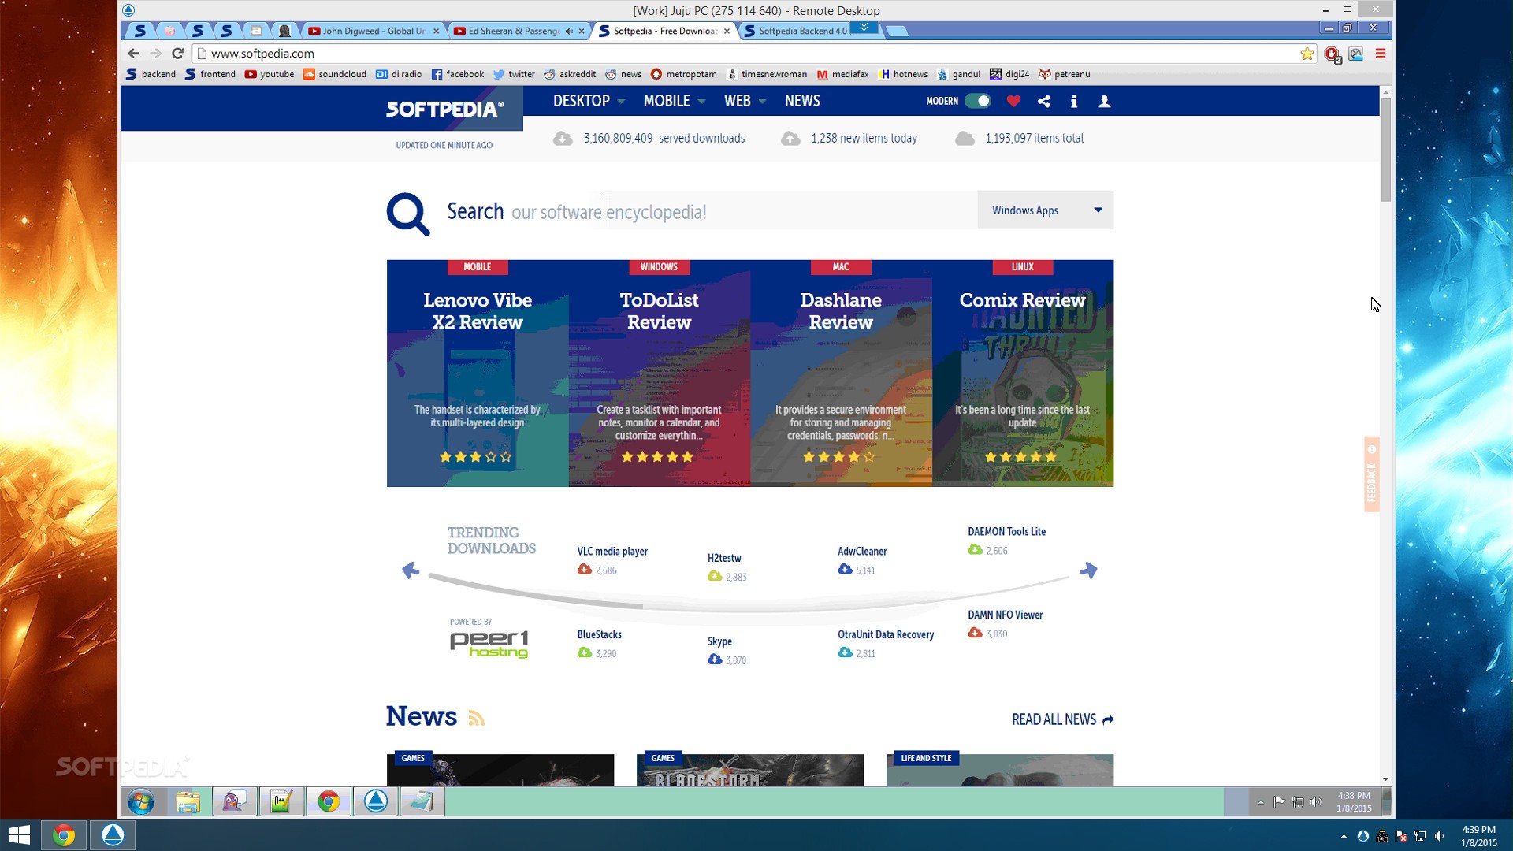The height and width of the screenshot is (851, 1513).
Task: Expand the Mobile menu
Action: pos(674,101)
